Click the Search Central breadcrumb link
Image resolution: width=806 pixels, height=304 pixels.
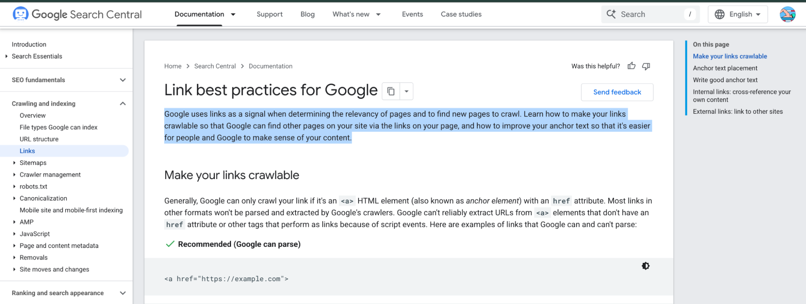(x=215, y=66)
